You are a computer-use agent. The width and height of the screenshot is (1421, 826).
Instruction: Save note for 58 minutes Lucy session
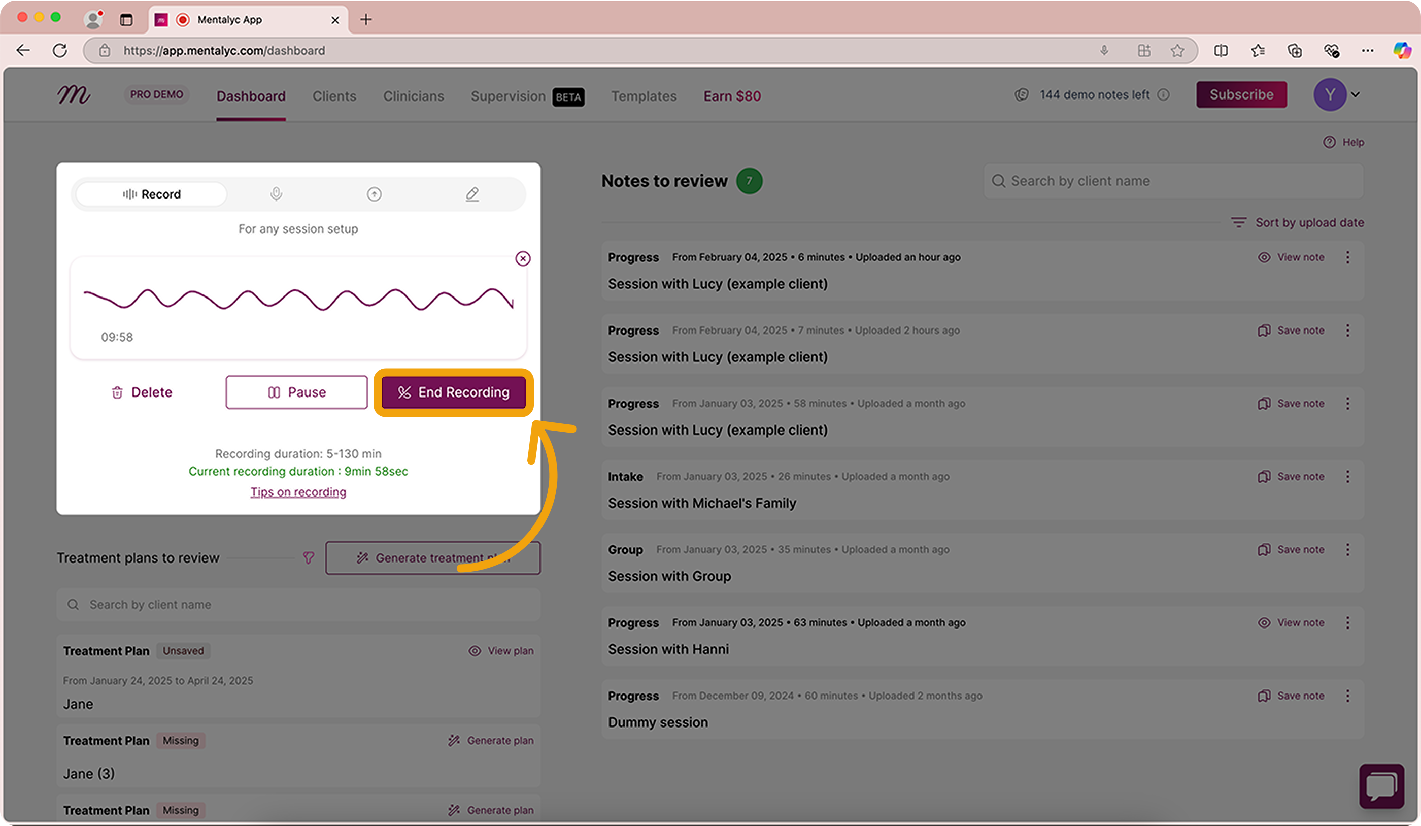(1291, 404)
